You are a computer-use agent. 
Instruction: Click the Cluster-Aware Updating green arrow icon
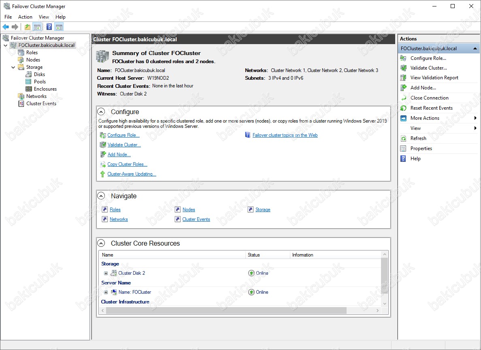tap(103, 174)
